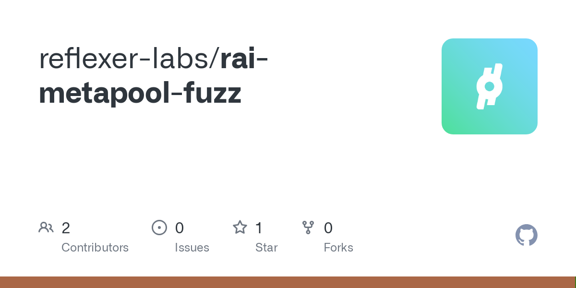The height and width of the screenshot is (288, 576).
Task: Click the white Reflexer symbol inside the avatar
Action: (x=489, y=86)
